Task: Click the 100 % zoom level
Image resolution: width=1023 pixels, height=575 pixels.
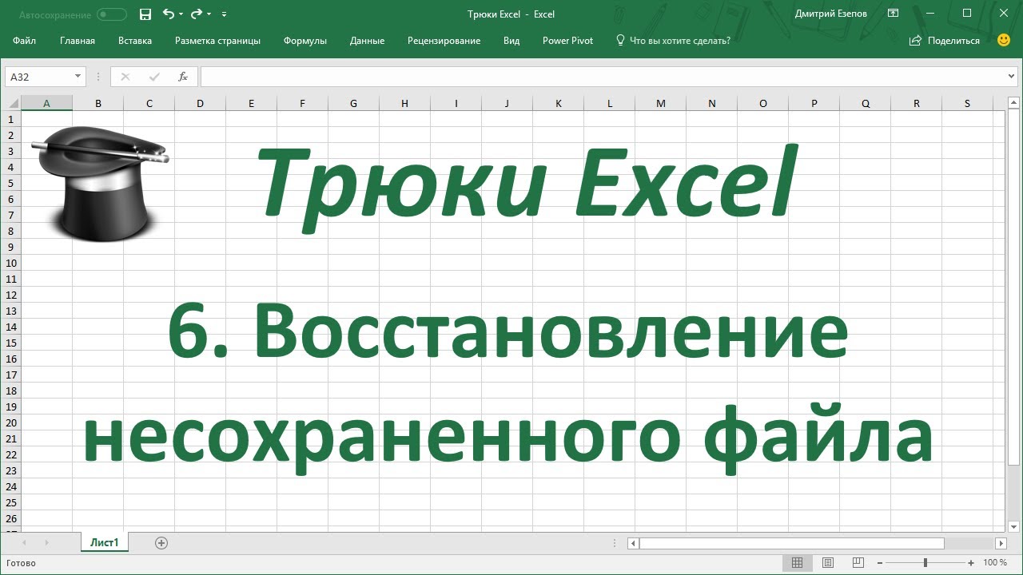Action: (995, 563)
